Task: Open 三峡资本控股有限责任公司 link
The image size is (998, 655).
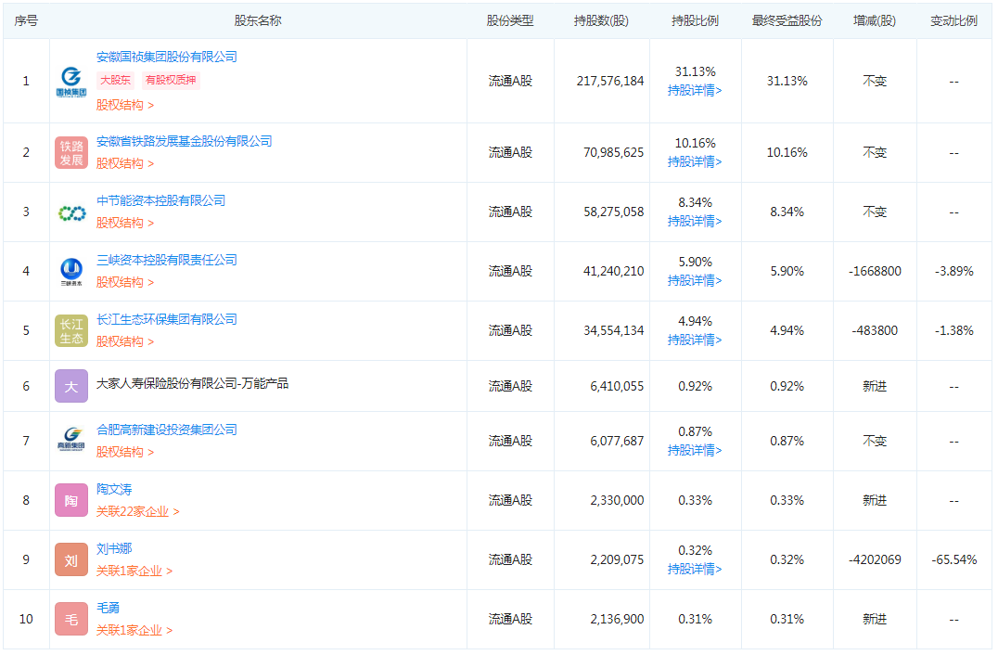Action: coord(166,260)
